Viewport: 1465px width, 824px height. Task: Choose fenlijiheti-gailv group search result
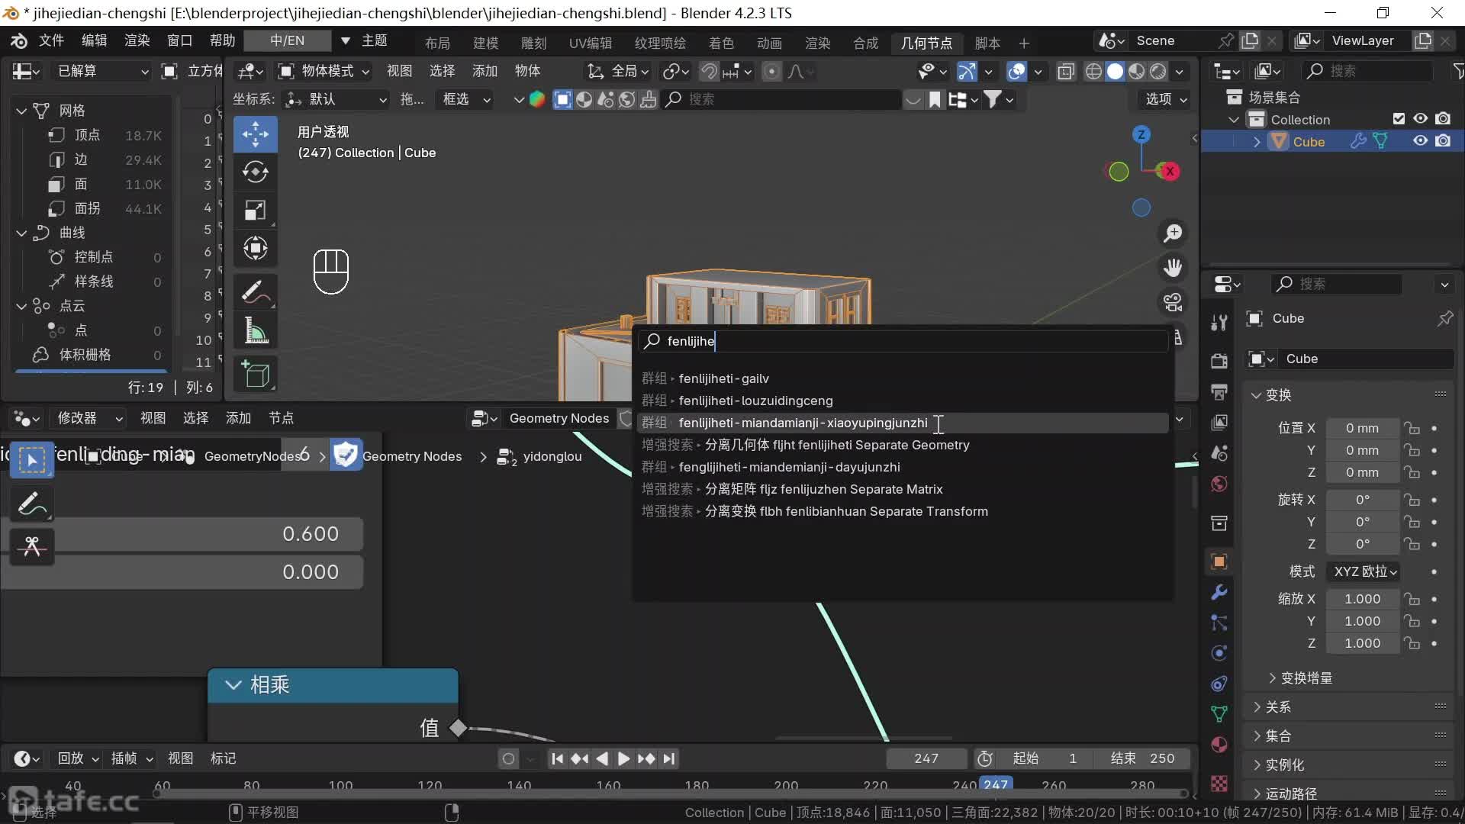click(723, 378)
